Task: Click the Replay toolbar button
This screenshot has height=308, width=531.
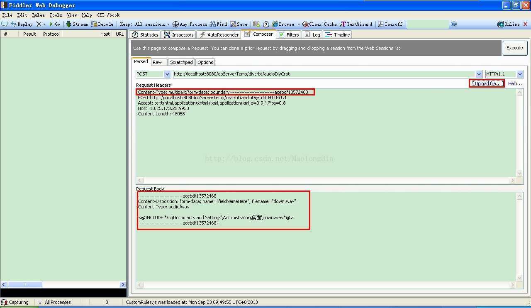Action: [22, 24]
